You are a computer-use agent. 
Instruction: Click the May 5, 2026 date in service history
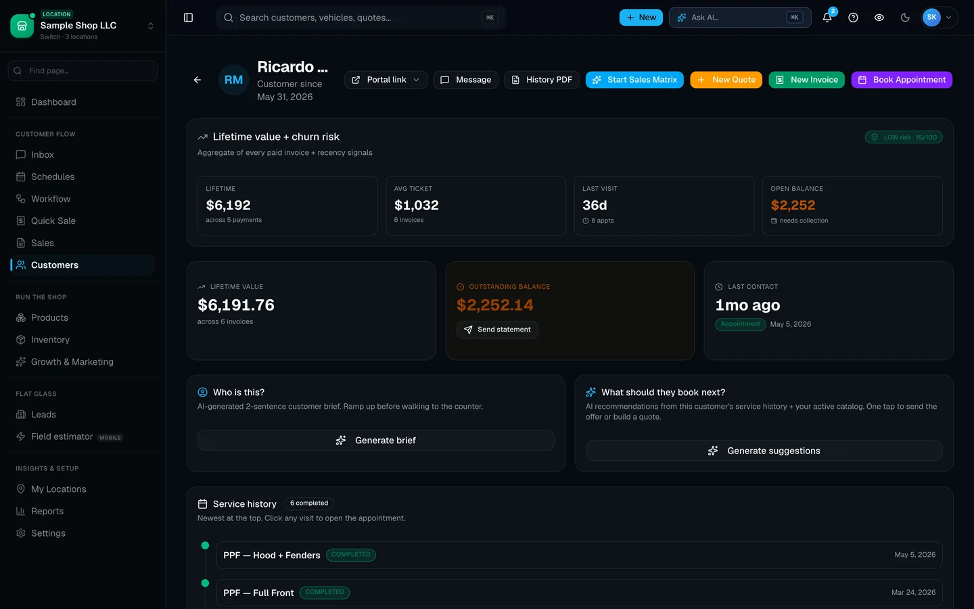click(x=914, y=555)
